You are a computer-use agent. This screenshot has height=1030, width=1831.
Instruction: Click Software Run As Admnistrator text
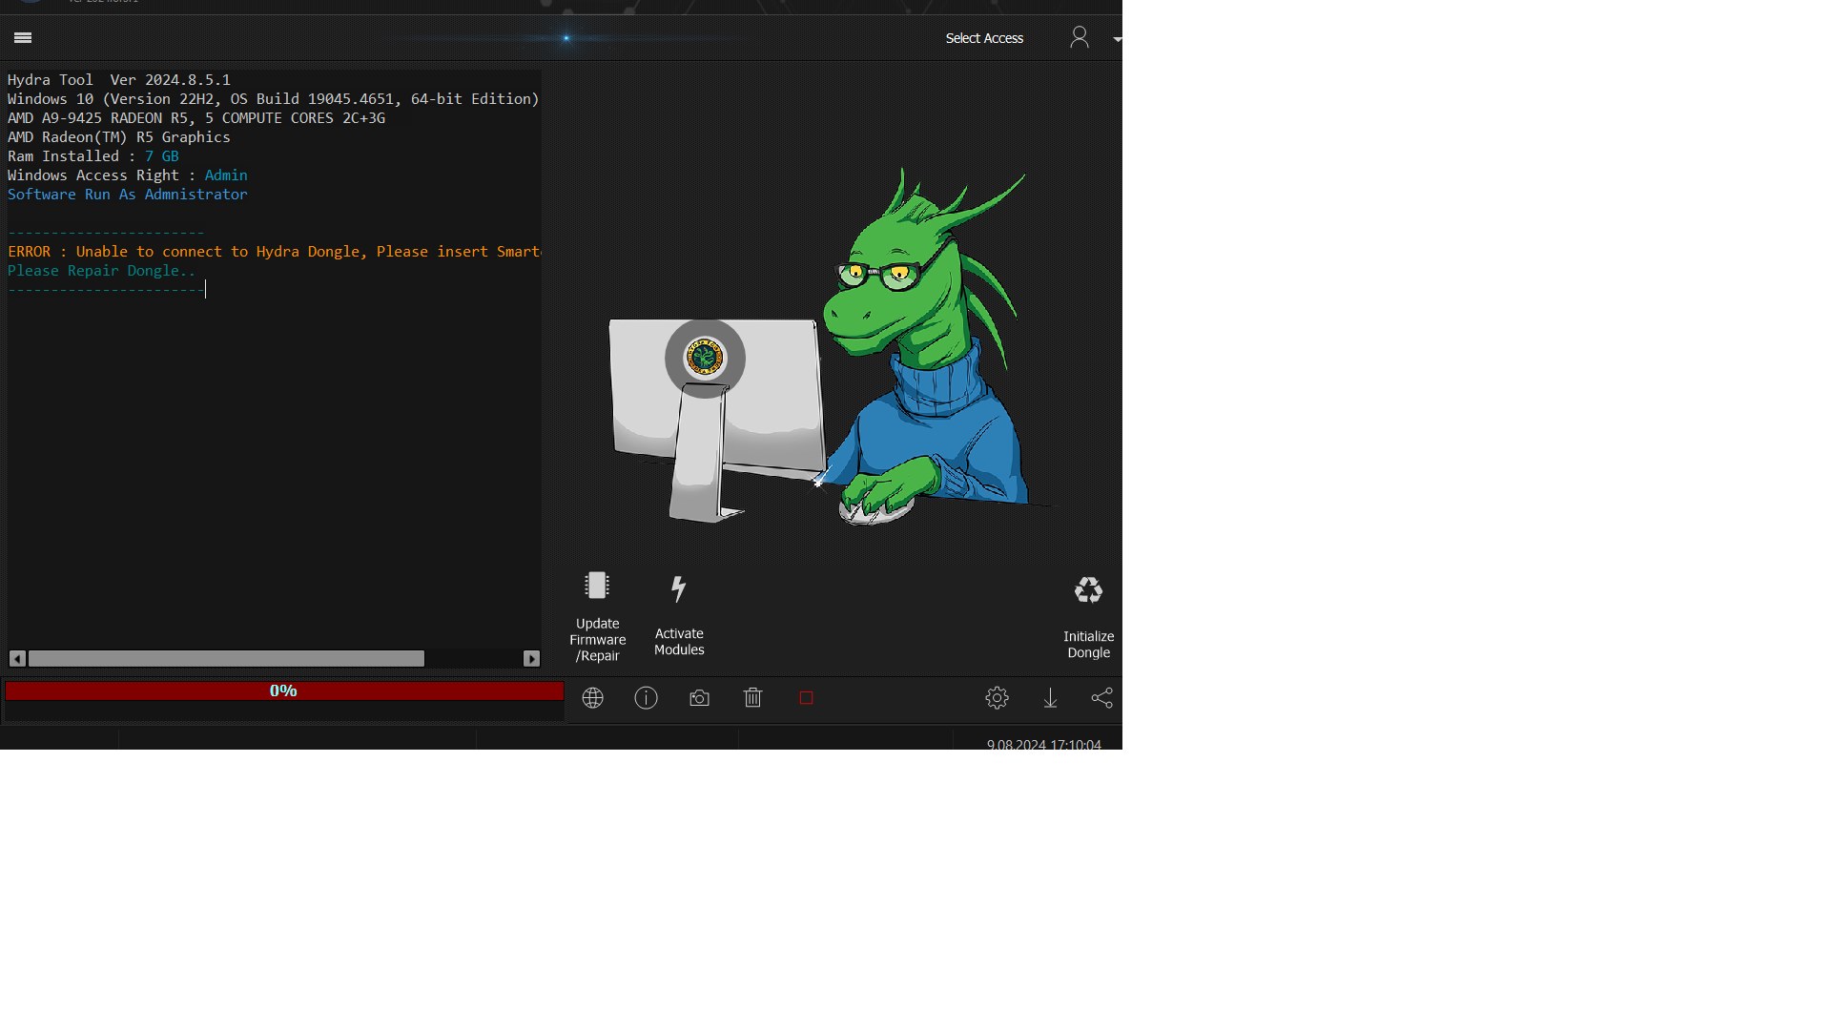pos(128,195)
